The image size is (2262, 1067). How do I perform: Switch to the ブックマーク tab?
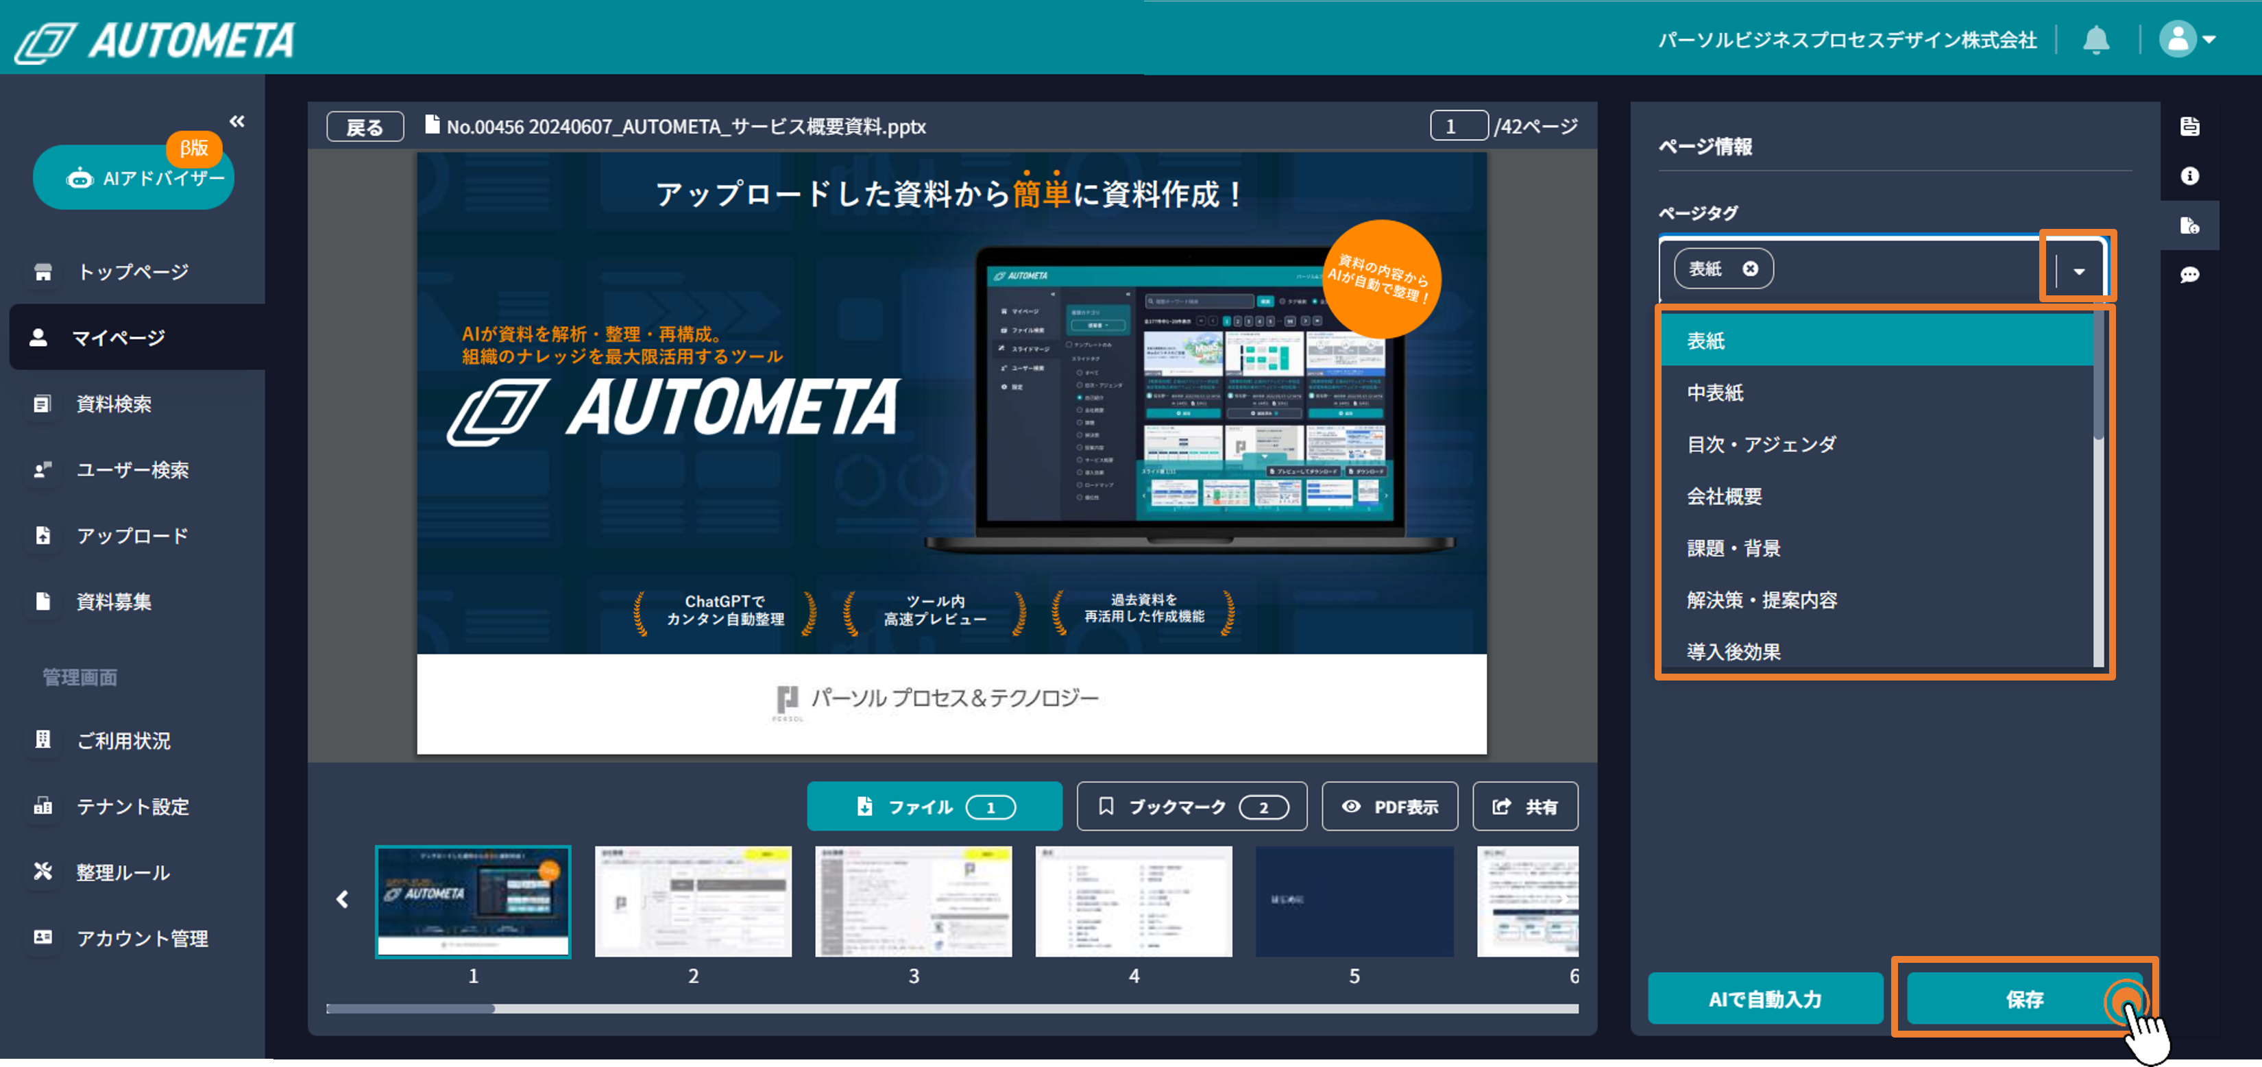coord(1191,806)
